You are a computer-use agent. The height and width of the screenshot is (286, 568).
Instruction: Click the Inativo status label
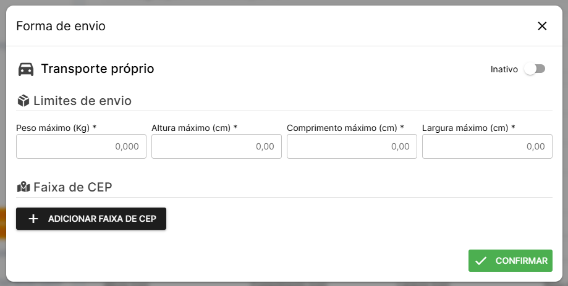coord(504,69)
